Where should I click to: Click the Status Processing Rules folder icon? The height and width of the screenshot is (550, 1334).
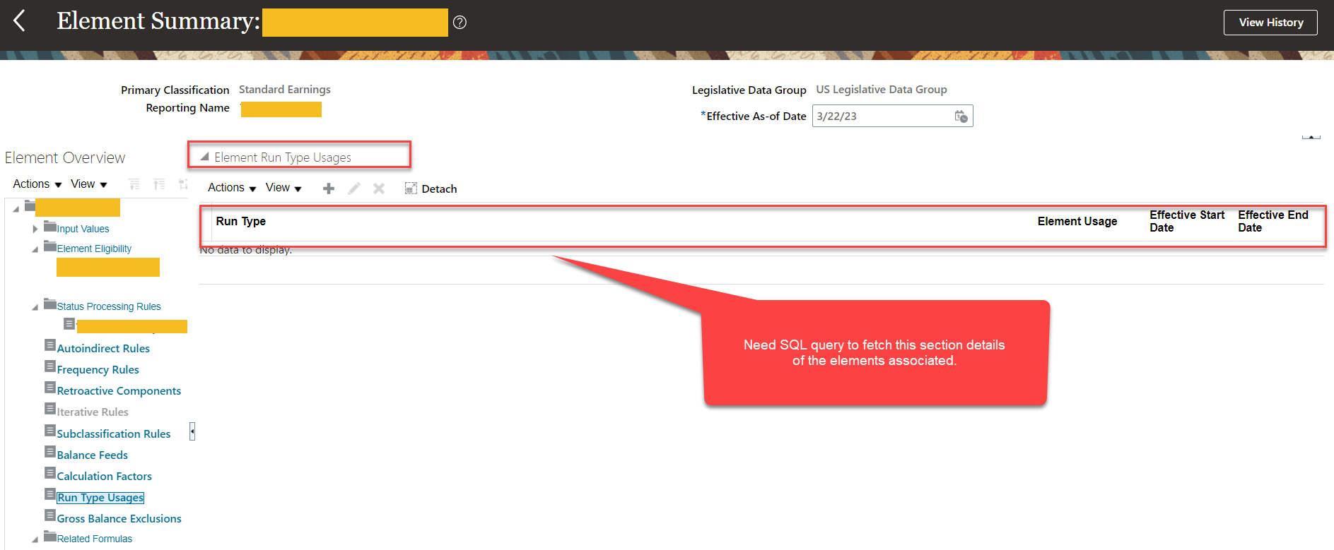(x=49, y=304)
